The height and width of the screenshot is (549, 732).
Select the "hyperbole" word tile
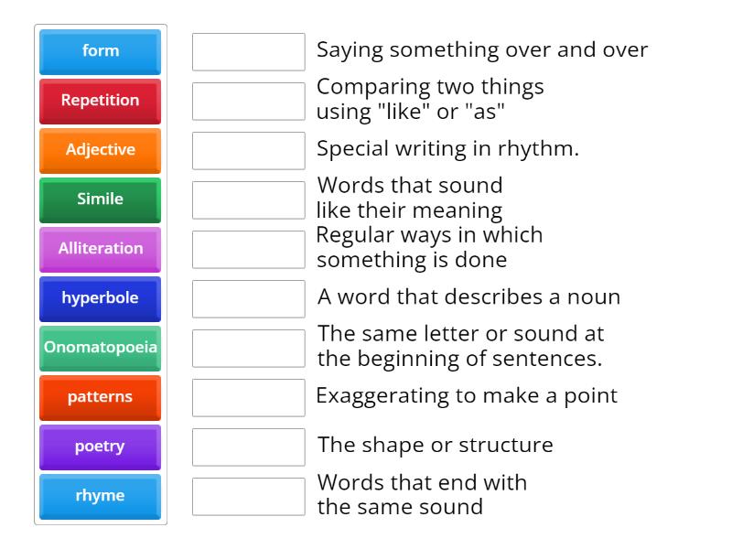[100, 298]
